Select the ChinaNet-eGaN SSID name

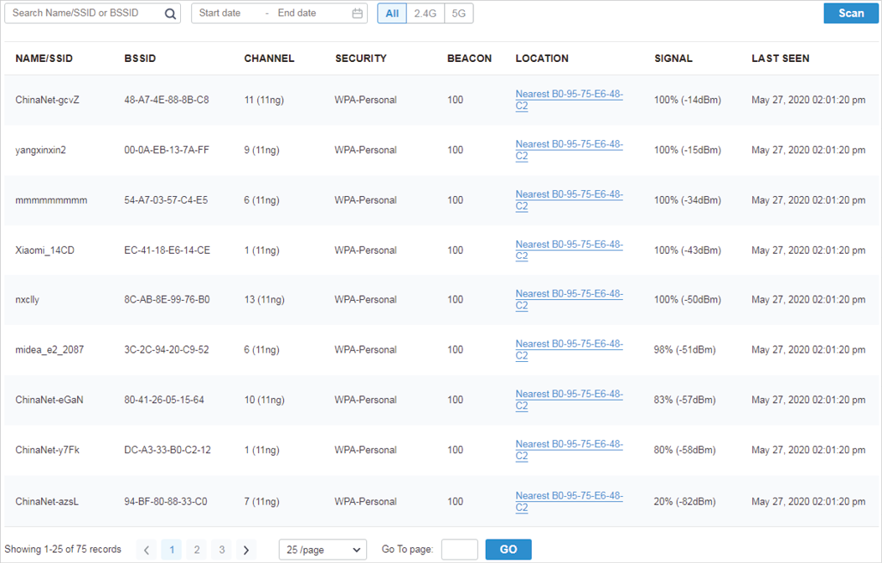(x=49, y=400)
